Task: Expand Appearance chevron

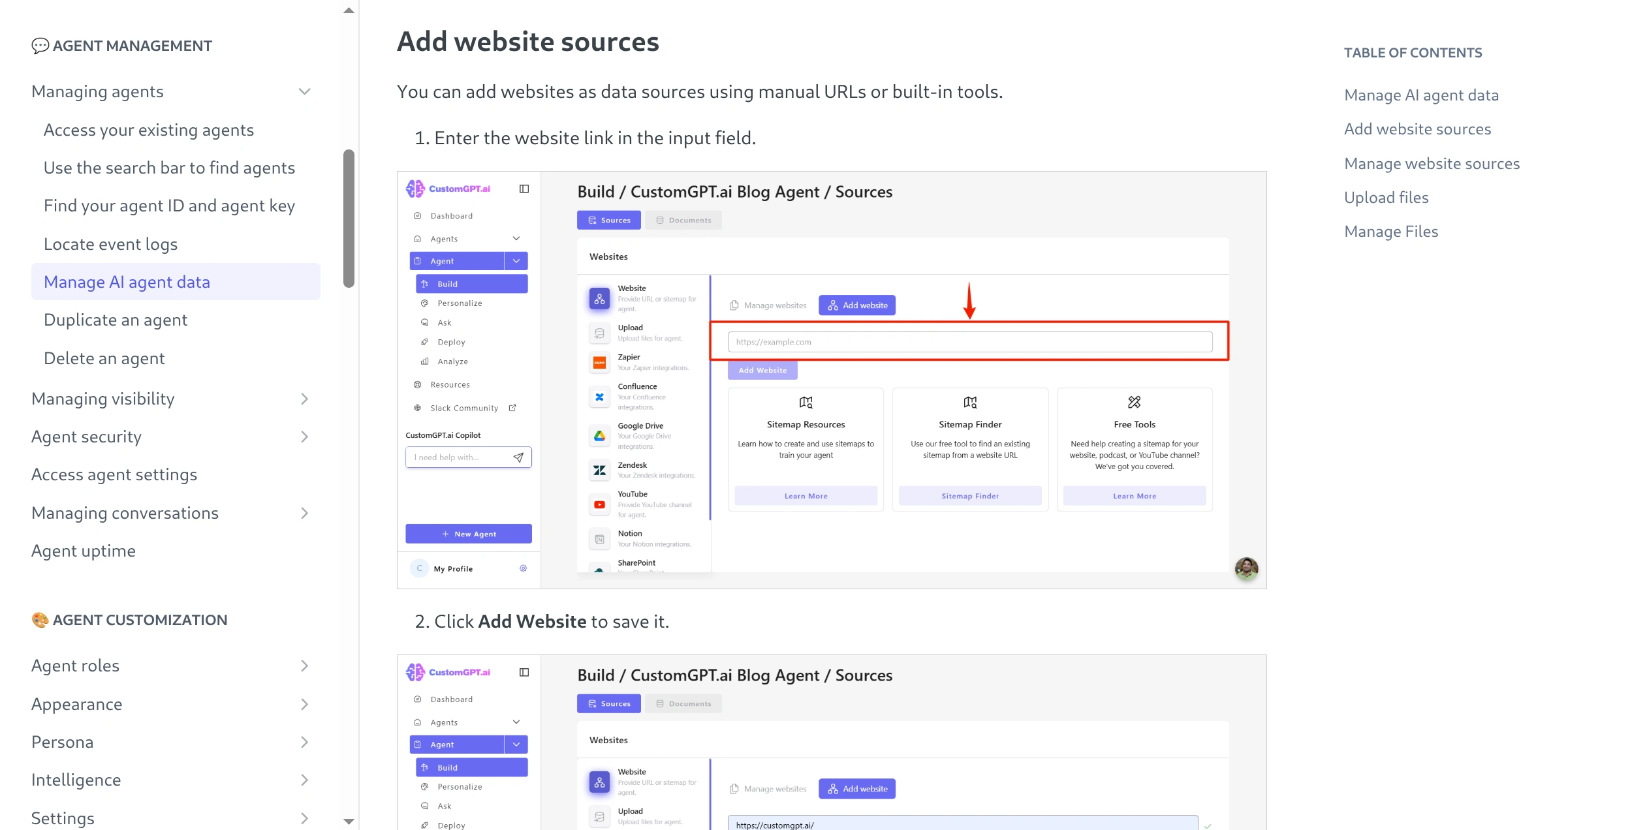Action: point(304,704)
